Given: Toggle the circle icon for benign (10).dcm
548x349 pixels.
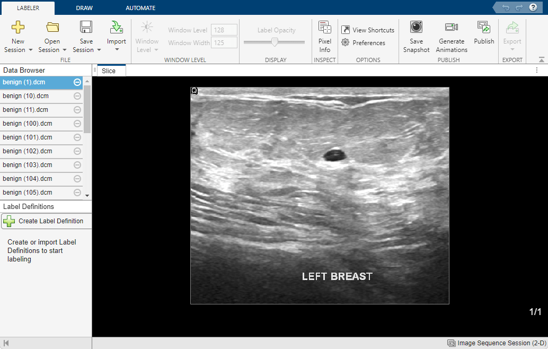Looking at the screenshot, I should [x=77, y=96].
